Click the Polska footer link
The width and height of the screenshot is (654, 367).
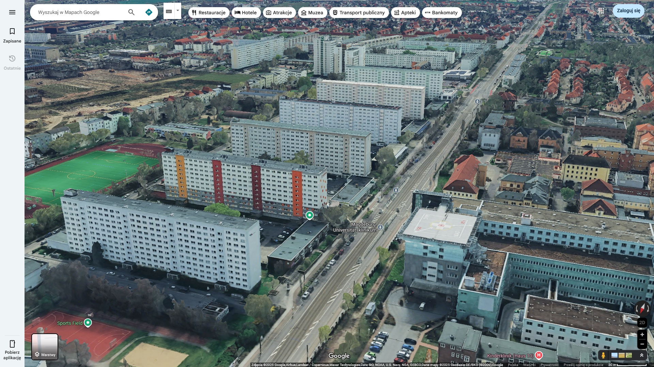point(513,365)
